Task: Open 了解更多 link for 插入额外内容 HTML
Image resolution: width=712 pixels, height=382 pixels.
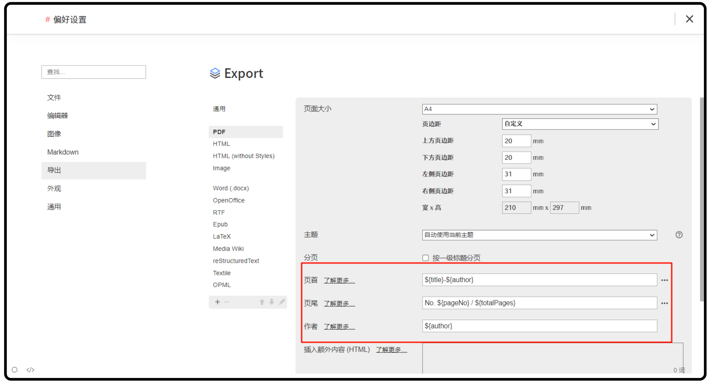Action: point(391,350)
